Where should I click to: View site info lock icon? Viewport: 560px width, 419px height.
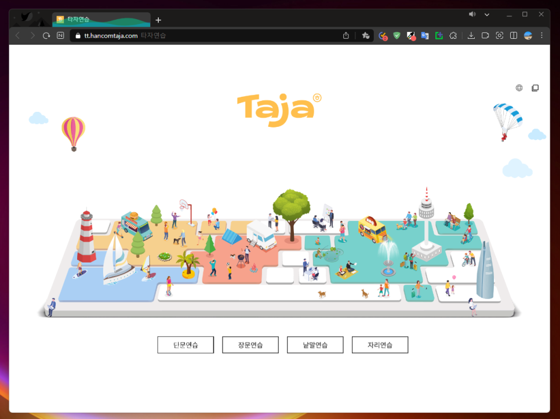pos(78,36)
